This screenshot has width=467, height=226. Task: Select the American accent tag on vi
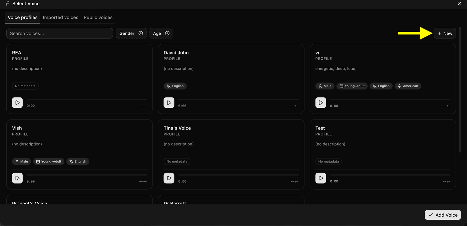pos(408,86)
